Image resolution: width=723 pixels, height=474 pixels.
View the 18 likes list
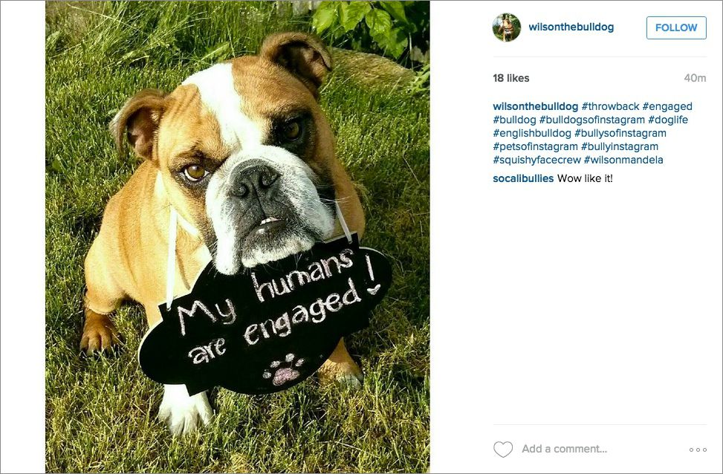click(x=511, y=78)
